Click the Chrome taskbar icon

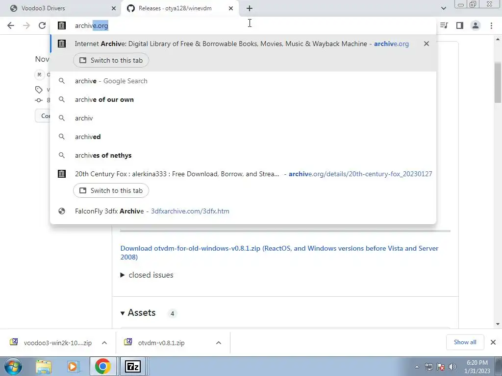point(103,366)
